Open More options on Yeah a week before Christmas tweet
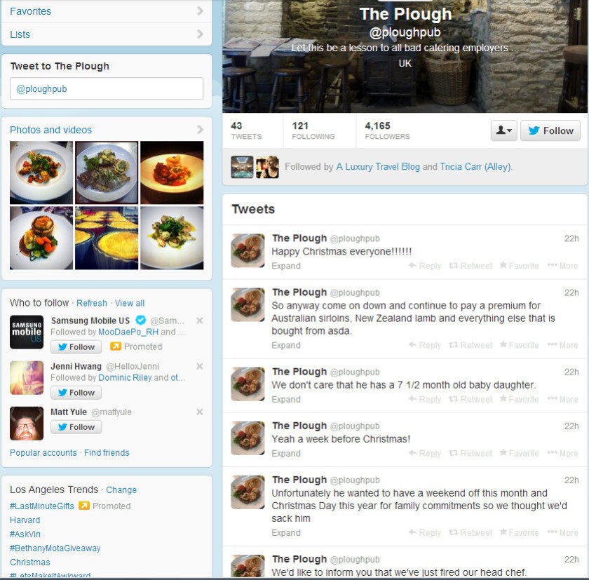 [x=562, y=453]
